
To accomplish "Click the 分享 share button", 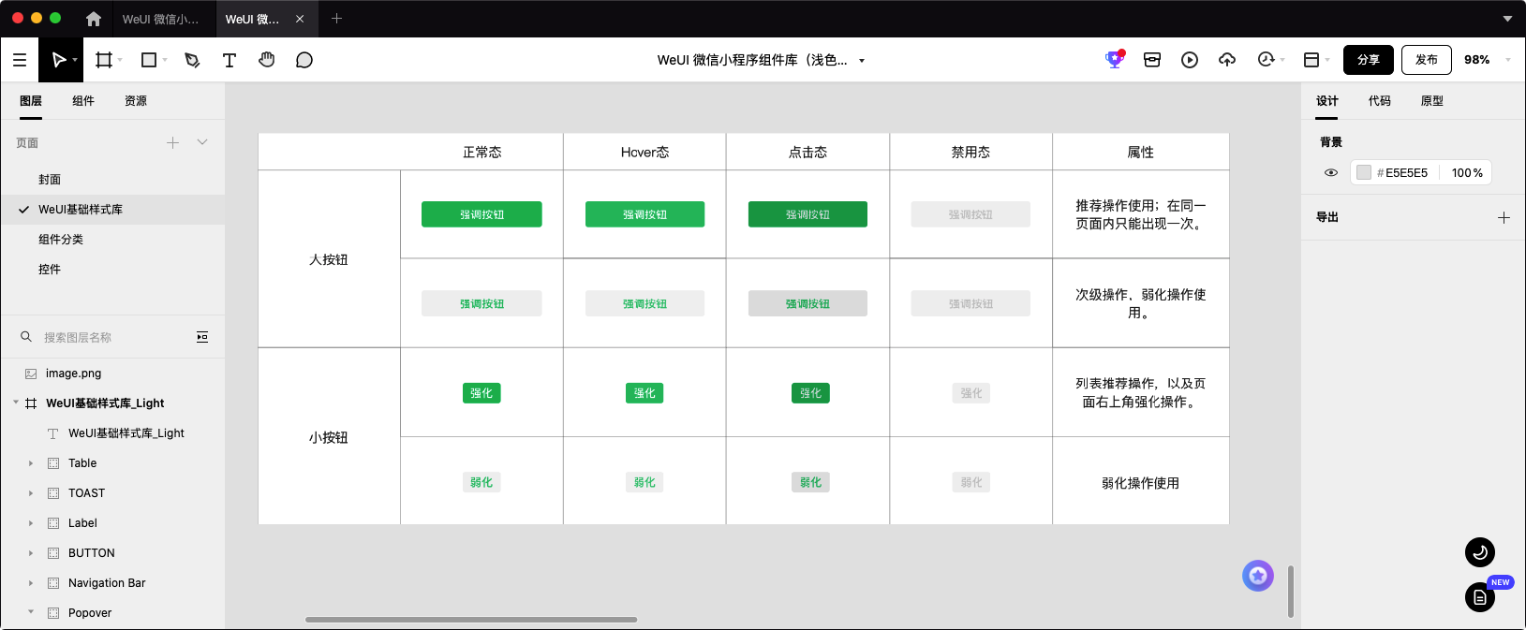I will click(x=1369, y=60).
